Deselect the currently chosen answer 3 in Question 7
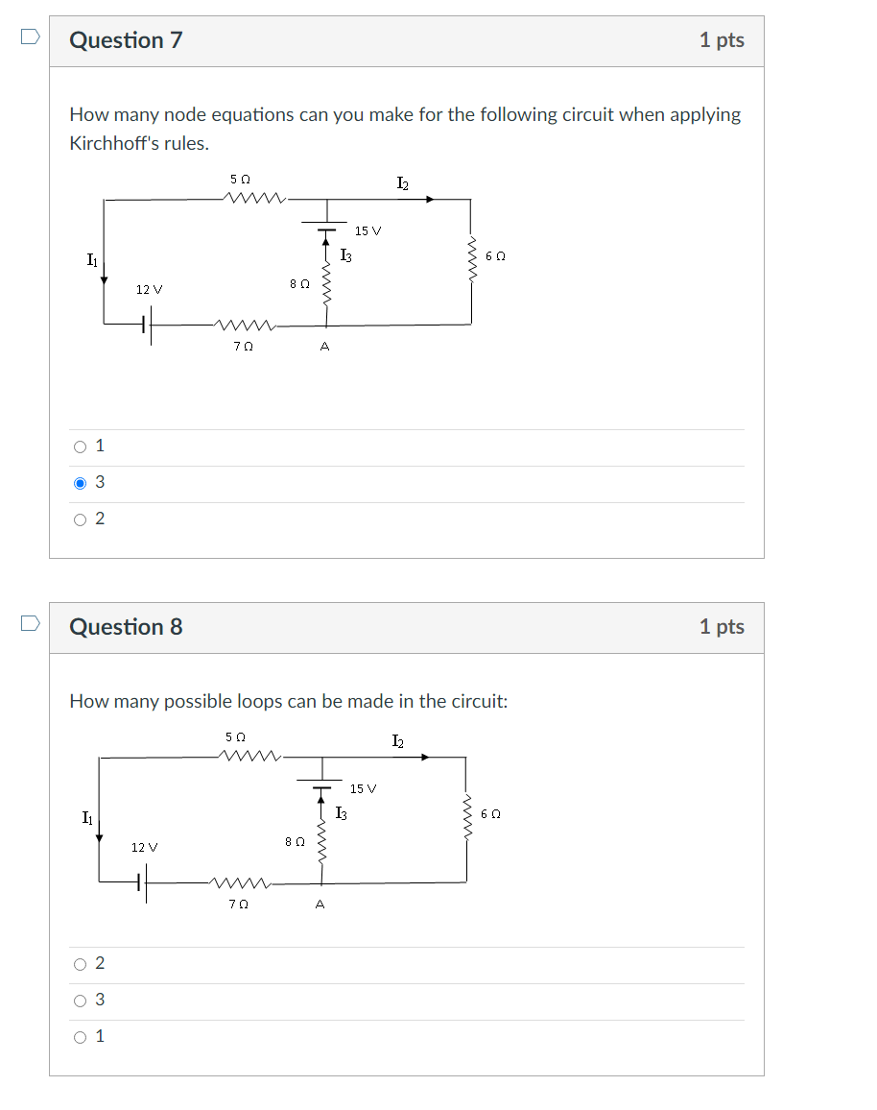The image size is (877, 1110). (x=80, y=482)
